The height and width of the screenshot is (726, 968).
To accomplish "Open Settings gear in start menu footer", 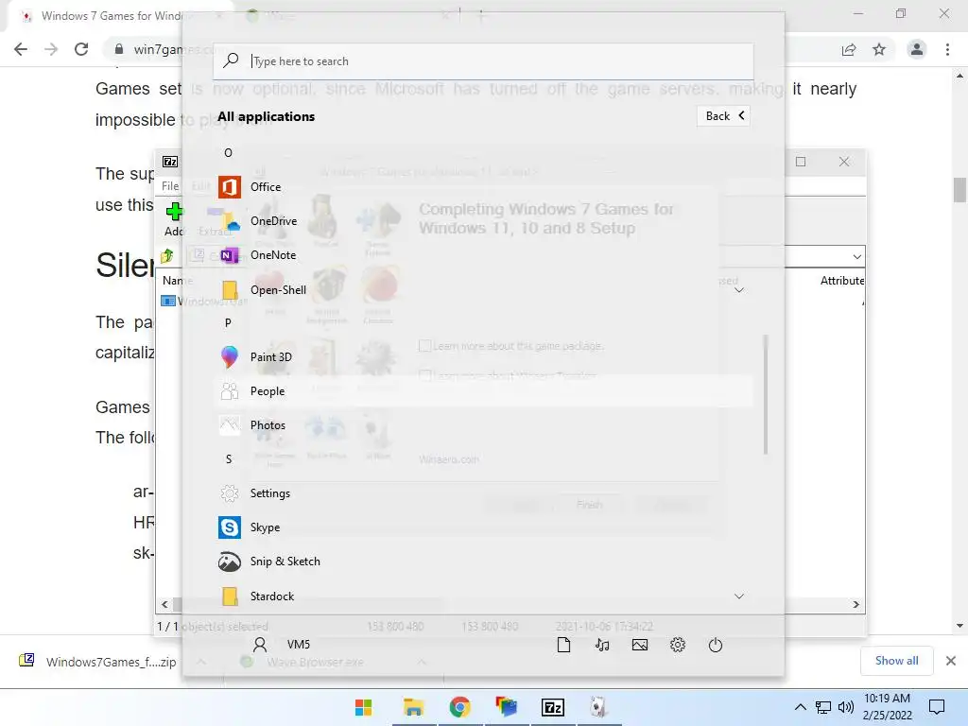I will [x=678, y=645].
